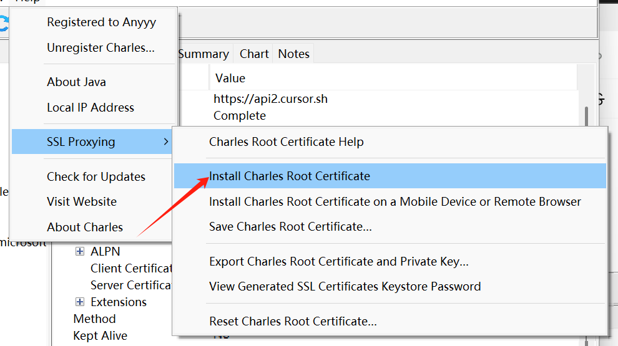Switch to the Chart tab
618x346 pixels.
pos(254,54)
